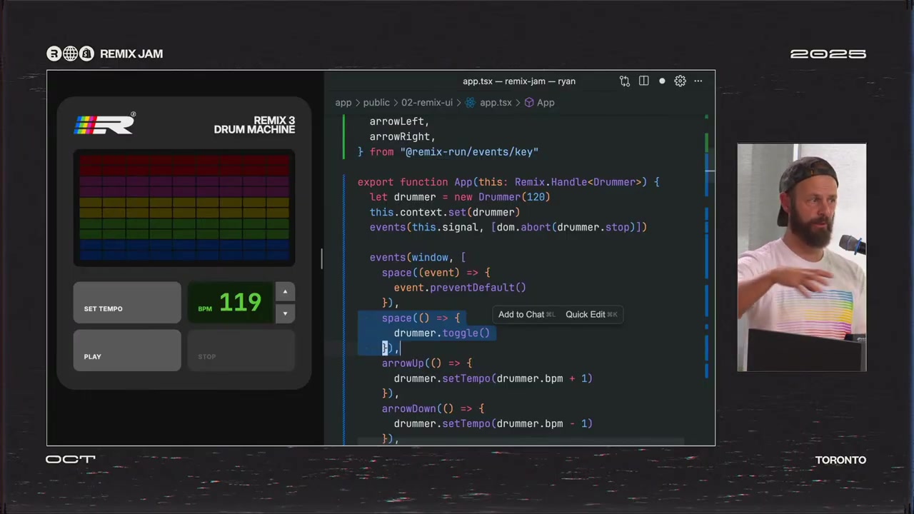Screen dimensions: 914x514
Task: Click the export function App declaration
Action: [x=508, y=182]
